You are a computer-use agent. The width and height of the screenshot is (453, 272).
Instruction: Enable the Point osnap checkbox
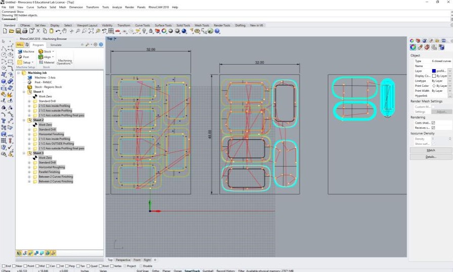(x=25, y=266)
